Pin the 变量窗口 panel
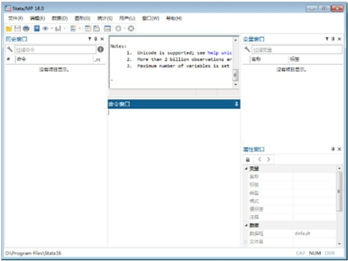348x261 pixels. click(333, 39)
